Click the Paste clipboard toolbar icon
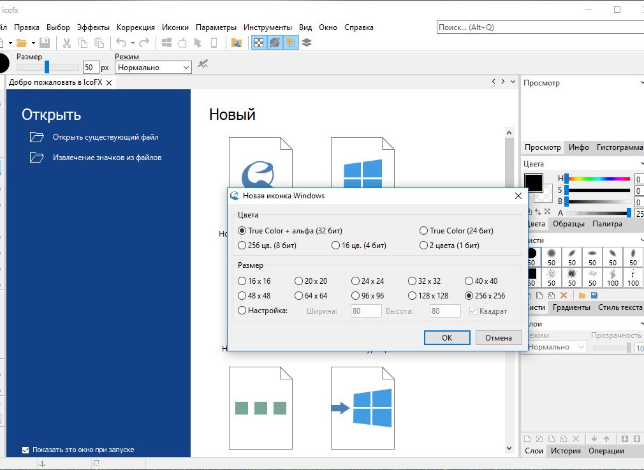 coord(99,43)
